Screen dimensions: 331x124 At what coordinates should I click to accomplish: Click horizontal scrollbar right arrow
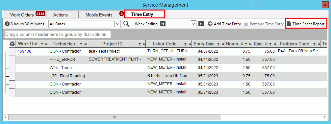pos(324,117)
